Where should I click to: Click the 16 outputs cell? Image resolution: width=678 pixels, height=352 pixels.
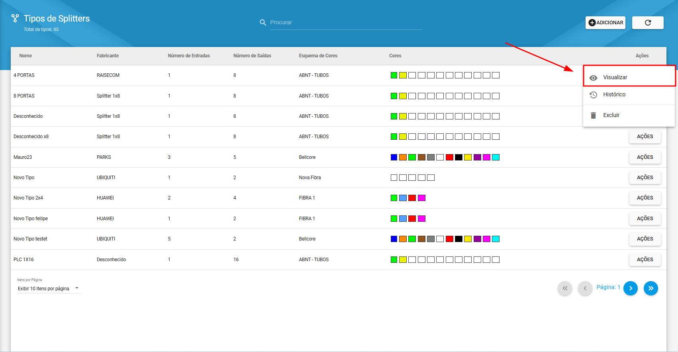(x=236, y=260)
